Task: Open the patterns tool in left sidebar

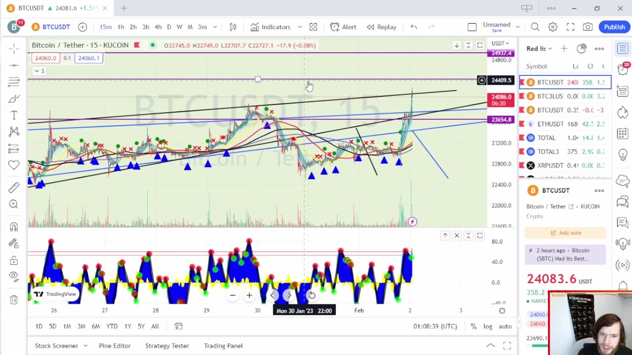Action: 14,132
